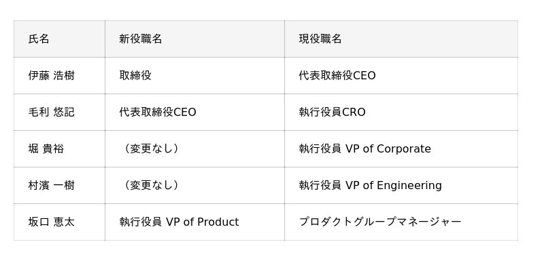Click the name 村濱 一樹
544x261 pixels.
[x=52, y=185]
